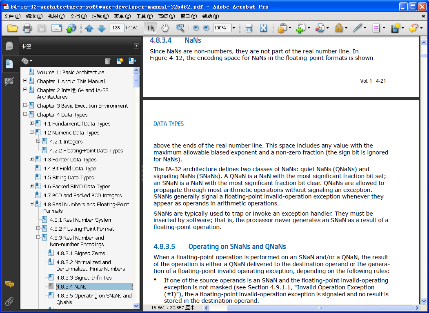Expand Chapter 3 Basic Execution Environment
This screenshot has height=313, width=429.
pyautogui.click(x=25, y=105)
